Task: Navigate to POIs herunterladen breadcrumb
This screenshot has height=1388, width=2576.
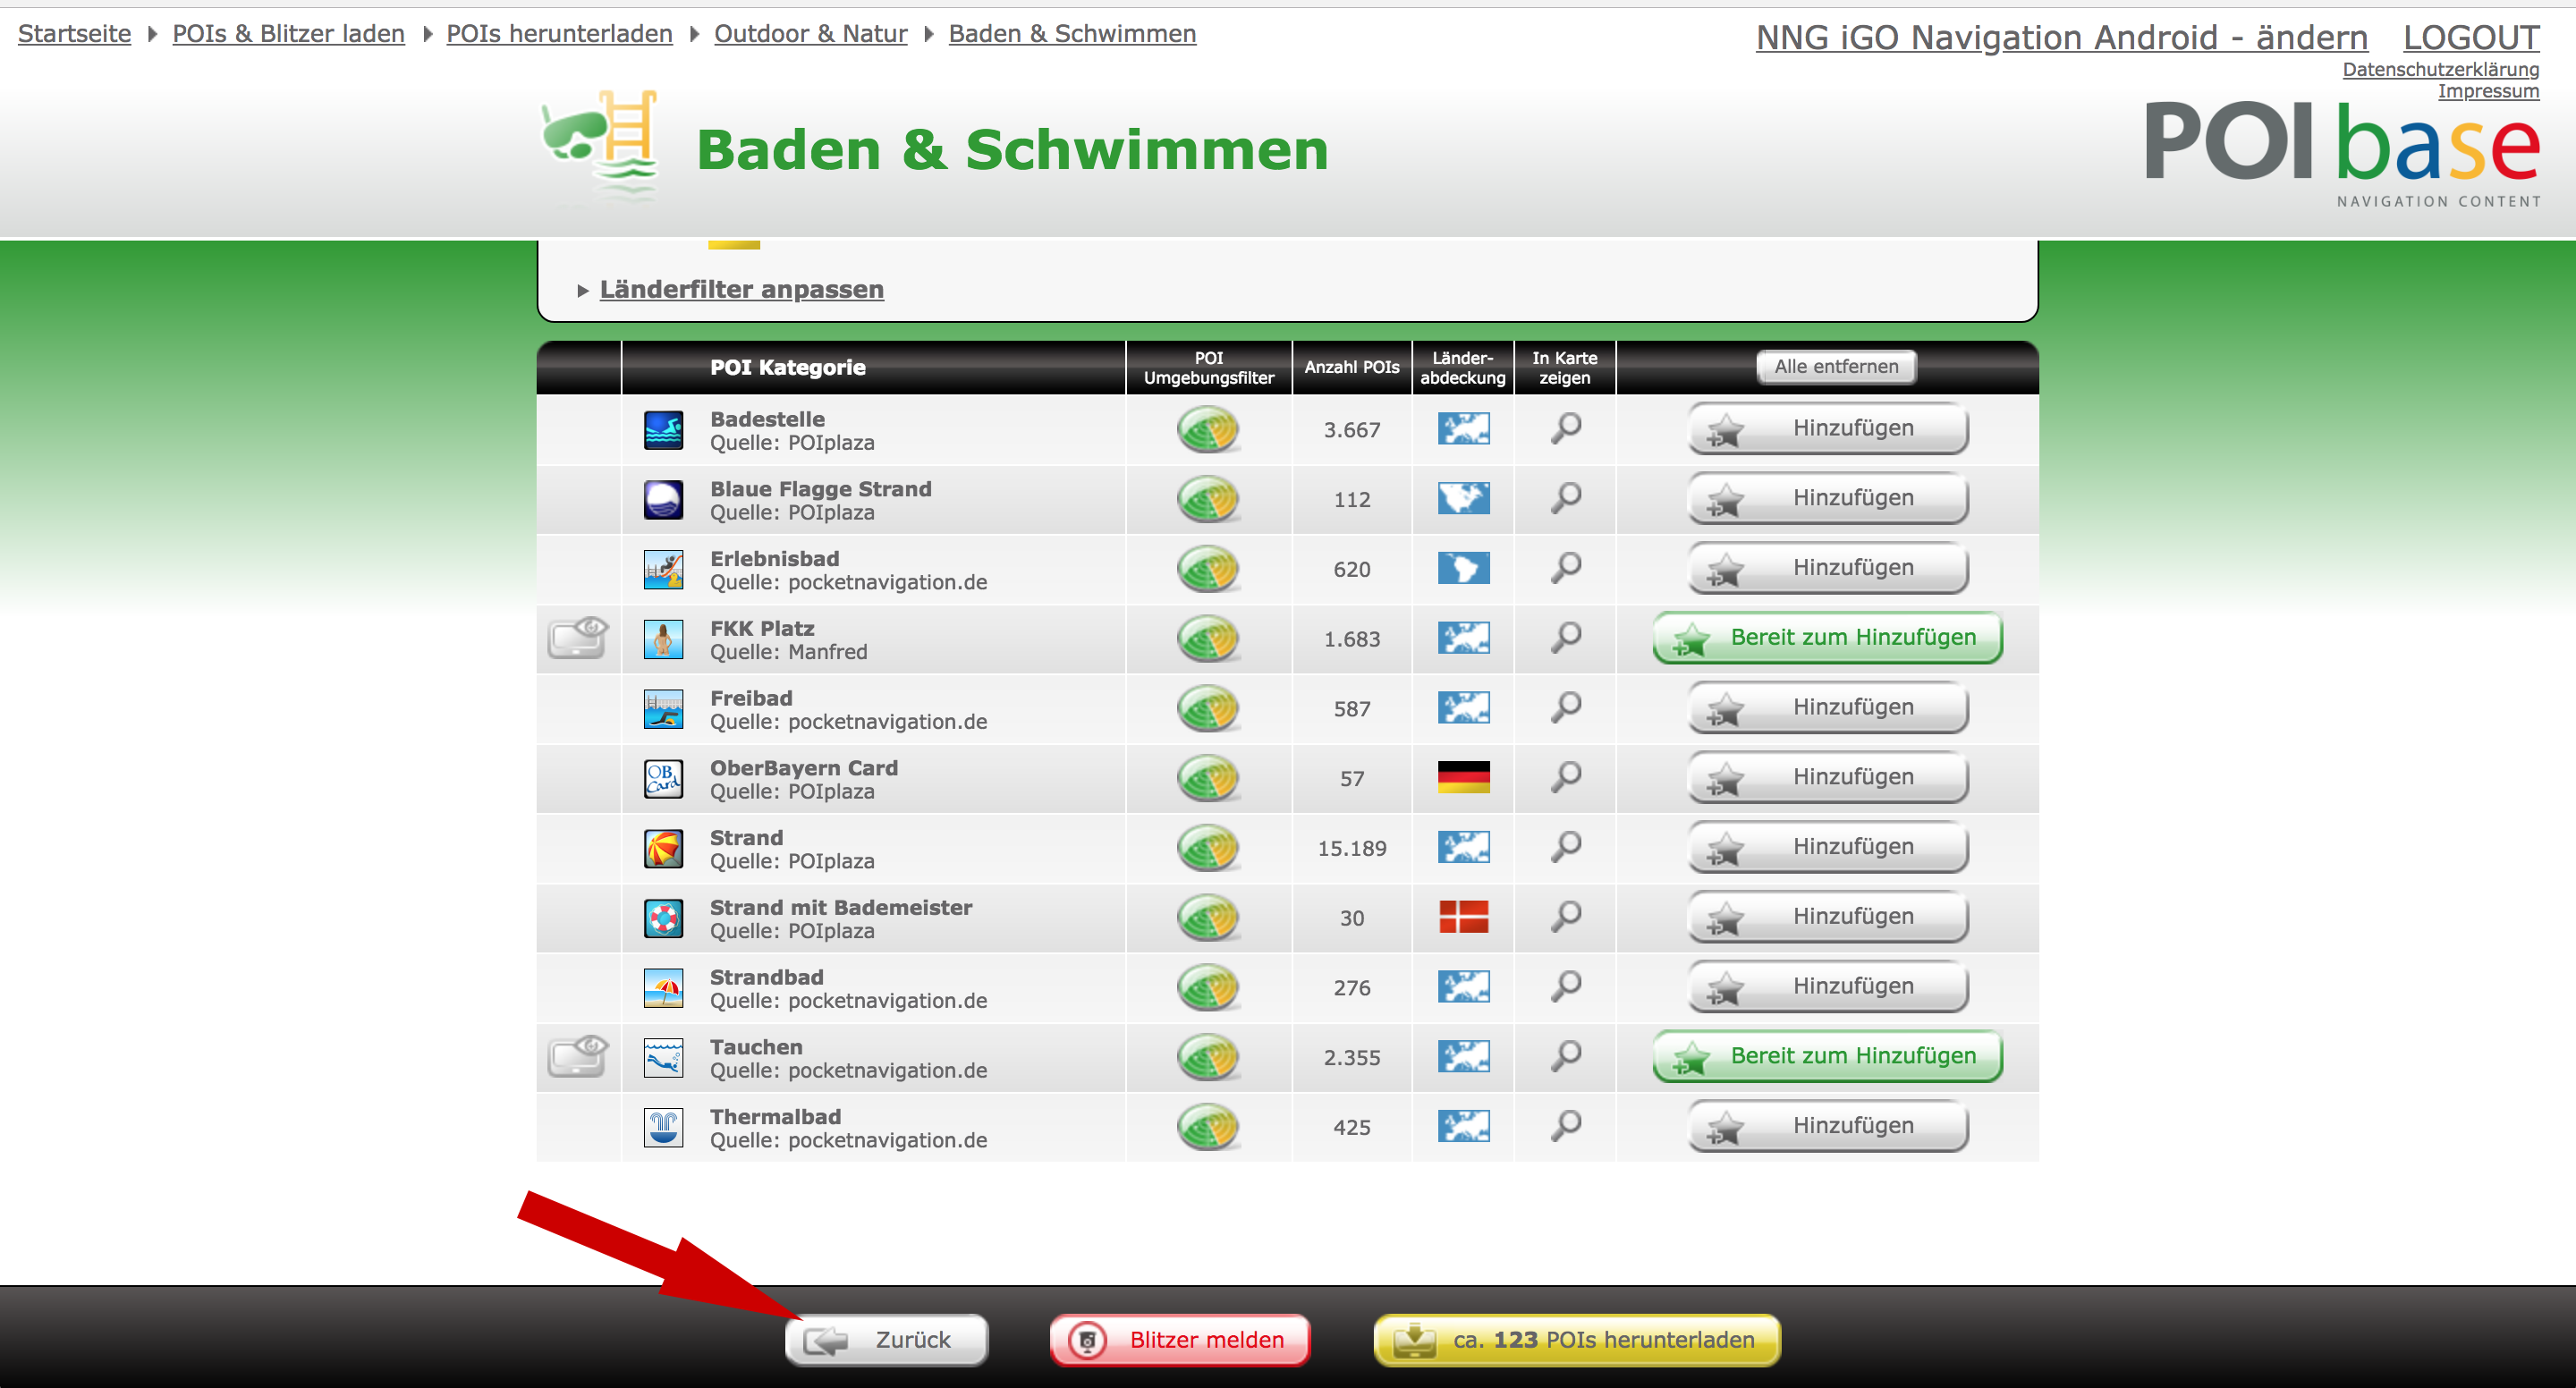Action: 559,34
